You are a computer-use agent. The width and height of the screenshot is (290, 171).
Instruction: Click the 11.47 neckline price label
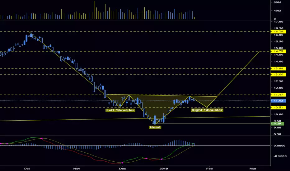(278, 95)
